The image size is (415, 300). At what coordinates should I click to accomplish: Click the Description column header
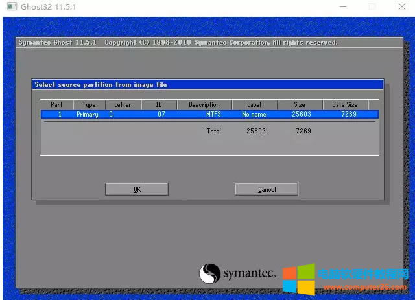204,104
